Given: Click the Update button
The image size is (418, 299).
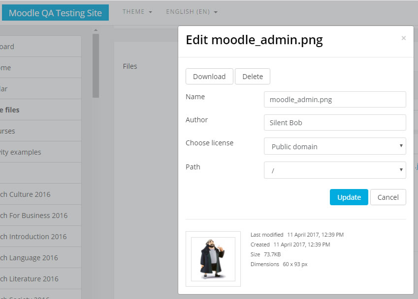Looking at the screenshot, I should [x=349, y=197].
